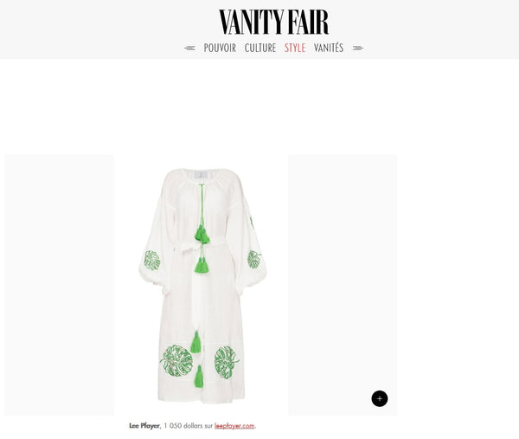This screenshot has width=519, height=439.
Task: Click the green embroidery on the left sleeve
Action: click(x=152, y=260)
